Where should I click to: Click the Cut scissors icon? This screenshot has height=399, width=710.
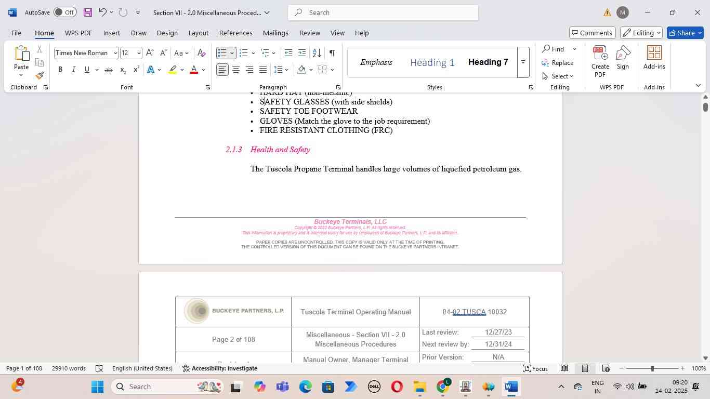click(40, 49)
